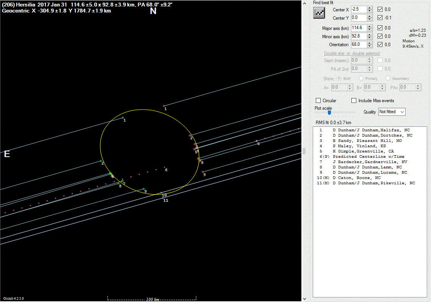Select row J Bardecker, Gardnerville, NV
This screenshot has height=302, width=431.
pos(370,162)
